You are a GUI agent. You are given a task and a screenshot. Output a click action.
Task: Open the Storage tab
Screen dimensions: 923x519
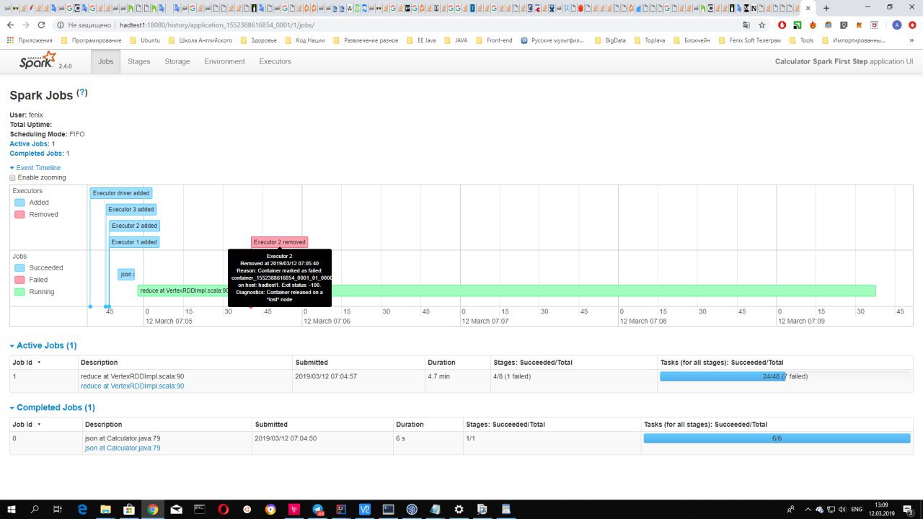[x=177, y=61]
